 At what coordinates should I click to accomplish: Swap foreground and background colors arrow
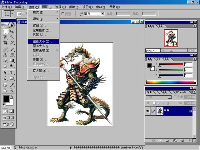click(x=12, y=97)
